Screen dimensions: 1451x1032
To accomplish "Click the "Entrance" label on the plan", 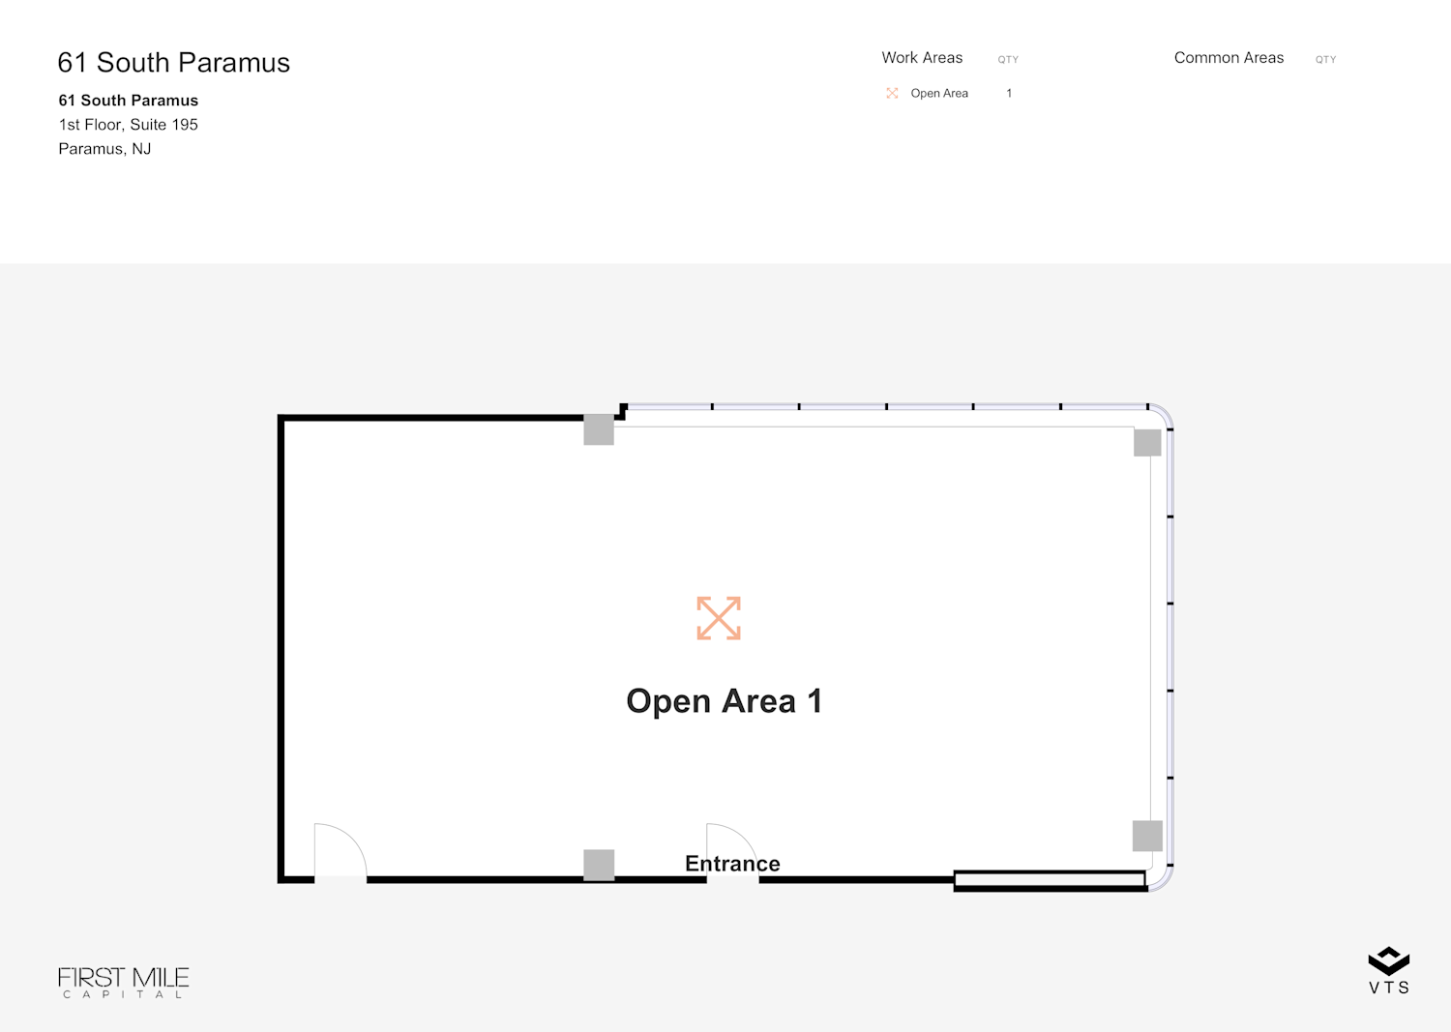I will pos(732,864).
